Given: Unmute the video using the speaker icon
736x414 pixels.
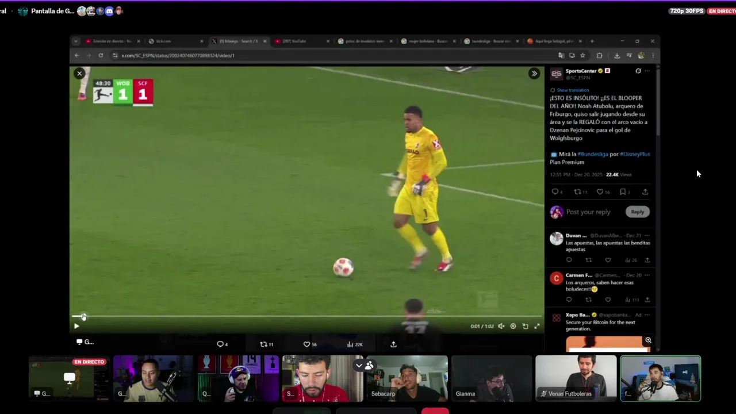Looking at the screenshot, I should [501, 326].
